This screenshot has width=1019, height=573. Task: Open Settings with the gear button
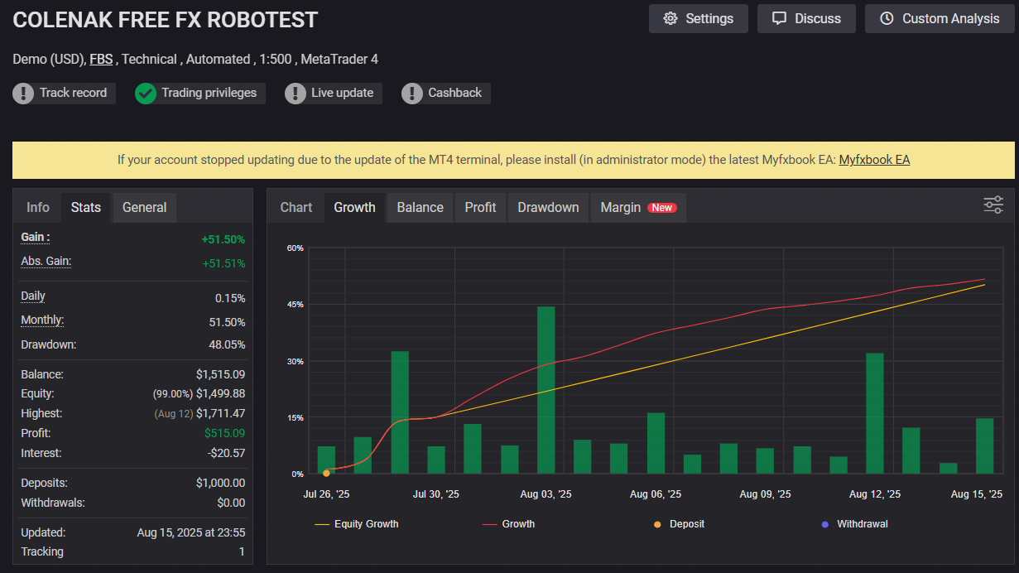point(698,18)
